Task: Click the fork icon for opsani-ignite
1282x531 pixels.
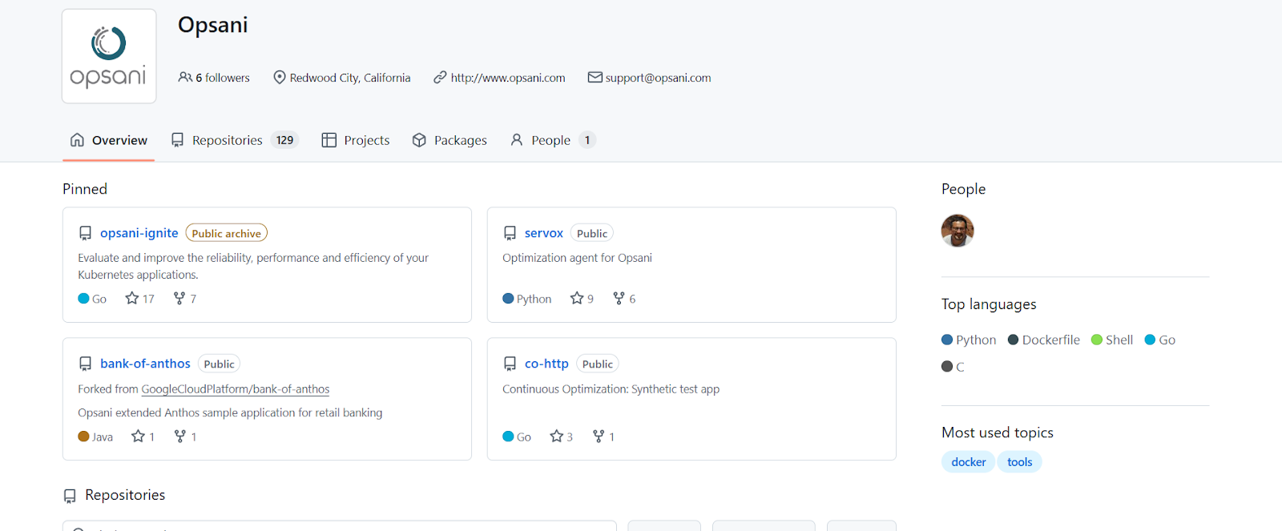Action: (x=179, y=298)
